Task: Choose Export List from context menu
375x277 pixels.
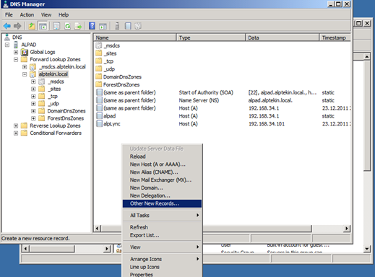Action: point(162,235)
